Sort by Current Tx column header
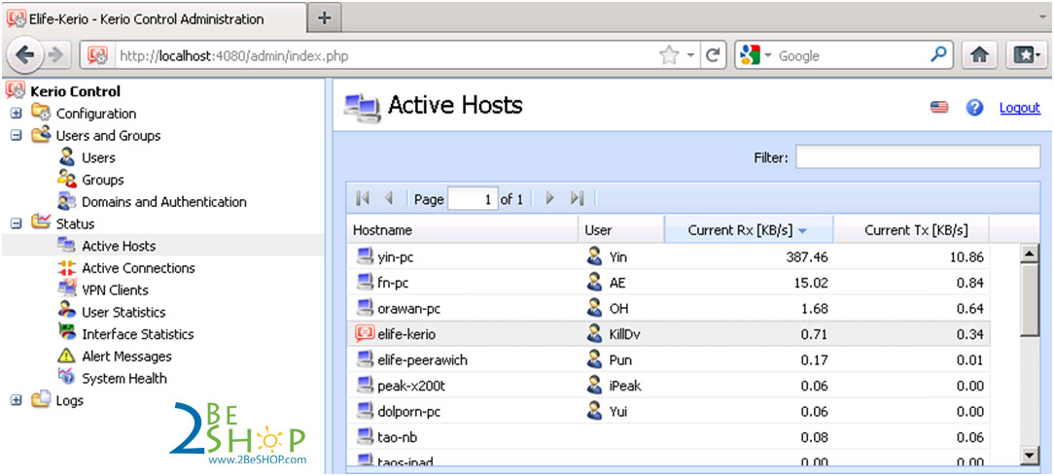Image resolution: width=1054 pixels, height=476 pixels. [x=911, y=230]
